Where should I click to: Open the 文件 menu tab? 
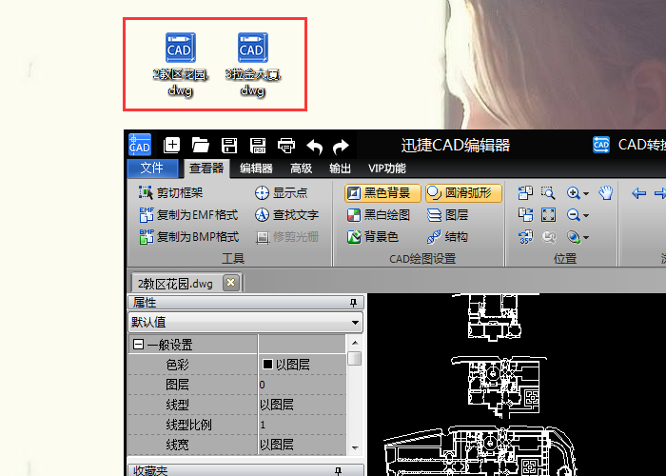(x=152, y=169)
